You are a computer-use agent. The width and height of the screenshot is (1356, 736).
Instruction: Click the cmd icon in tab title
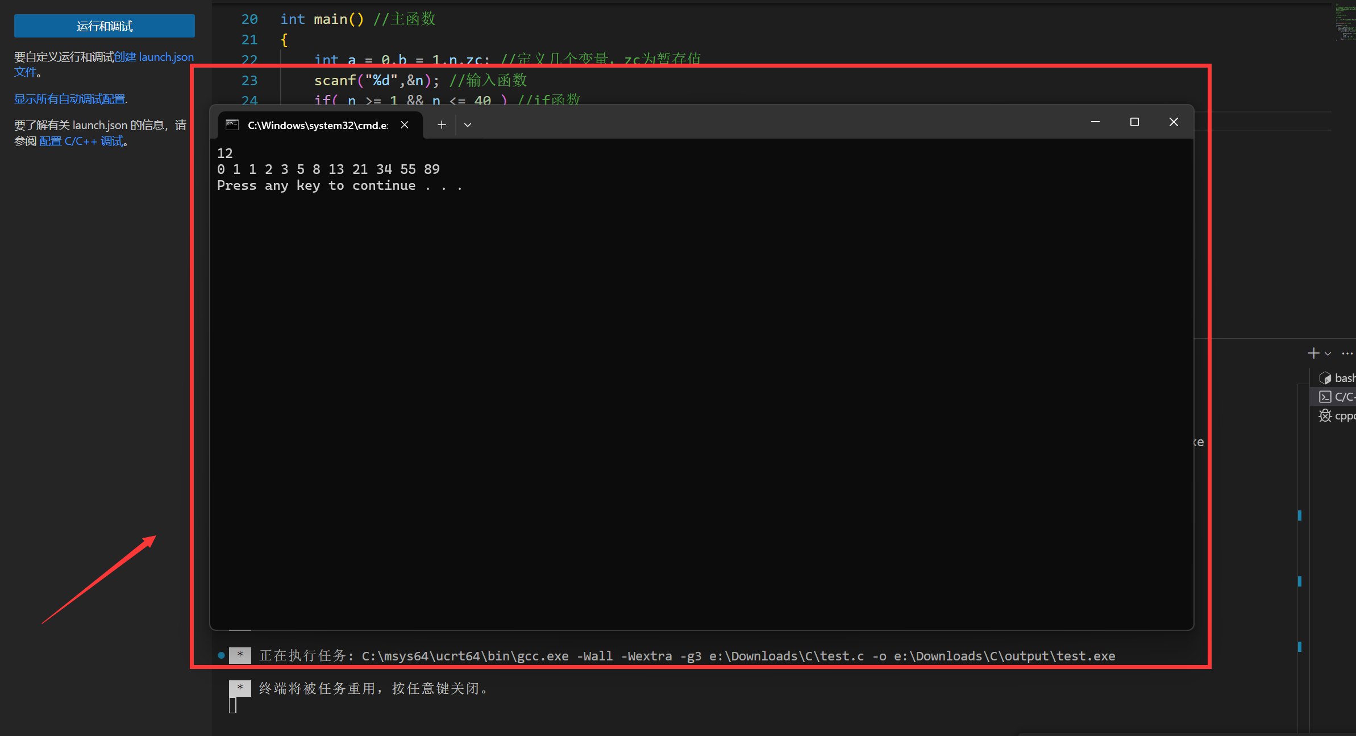pos(232,125)
